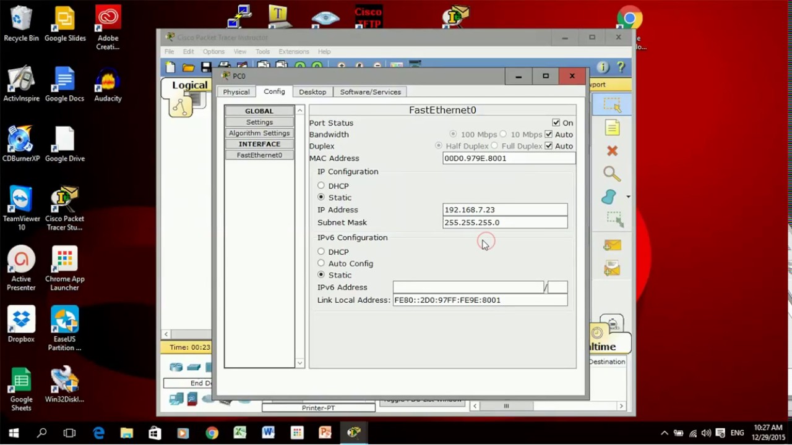Select Static under IP Configuration
The width and height of the screenshot is (792, 445).
pyautogui.click(x=321, y=197)
